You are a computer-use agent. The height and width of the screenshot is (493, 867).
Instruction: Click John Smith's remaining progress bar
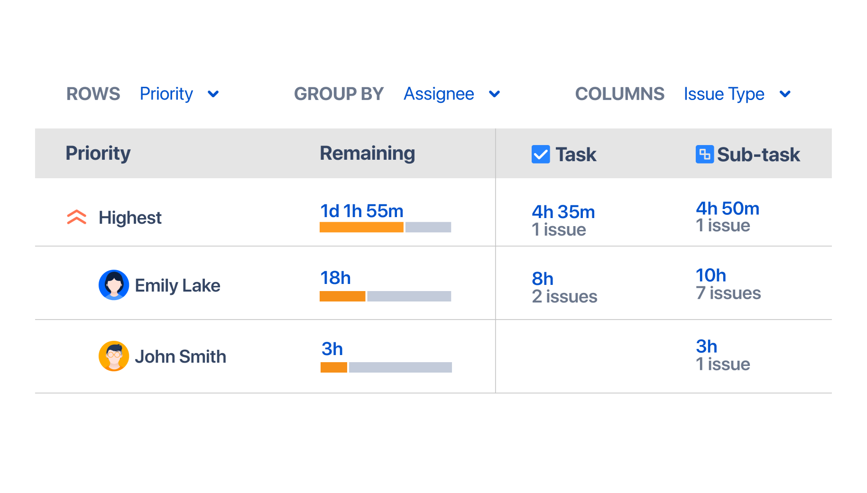(x=386, y=367)
